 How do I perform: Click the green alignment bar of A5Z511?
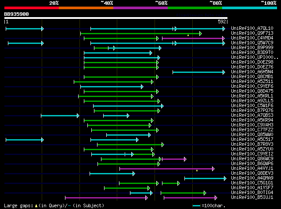click(x=114, y=82)
